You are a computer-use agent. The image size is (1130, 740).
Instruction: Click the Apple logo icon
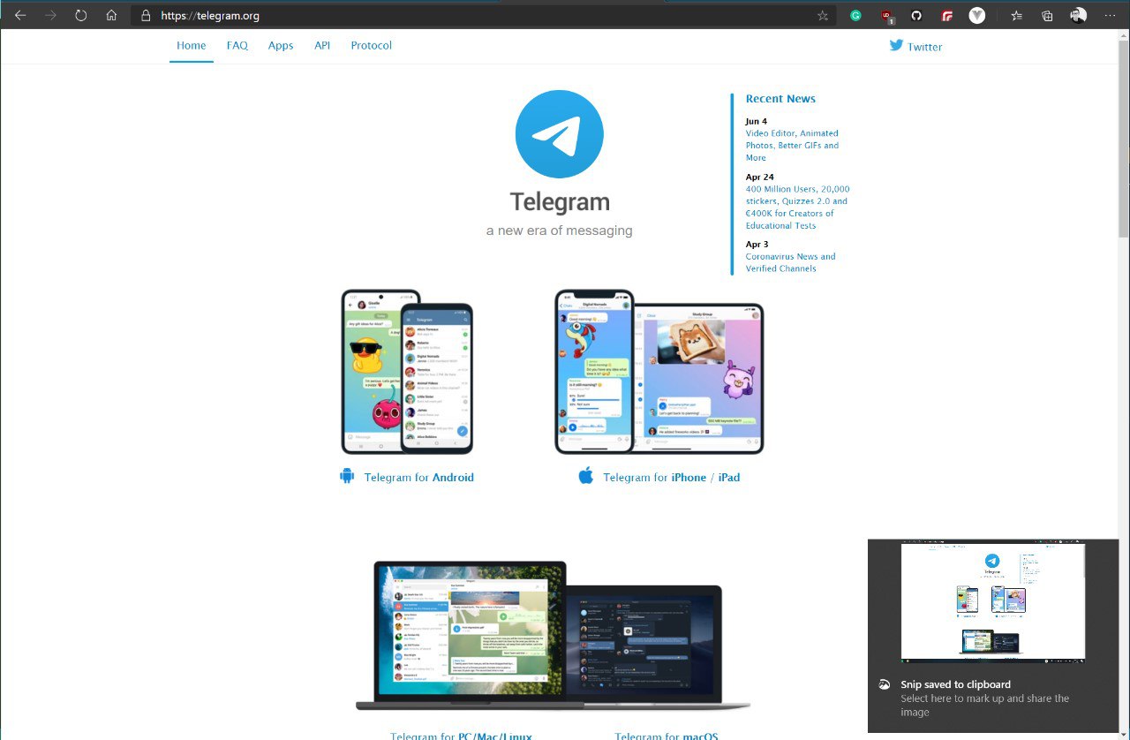coord(586,476)
